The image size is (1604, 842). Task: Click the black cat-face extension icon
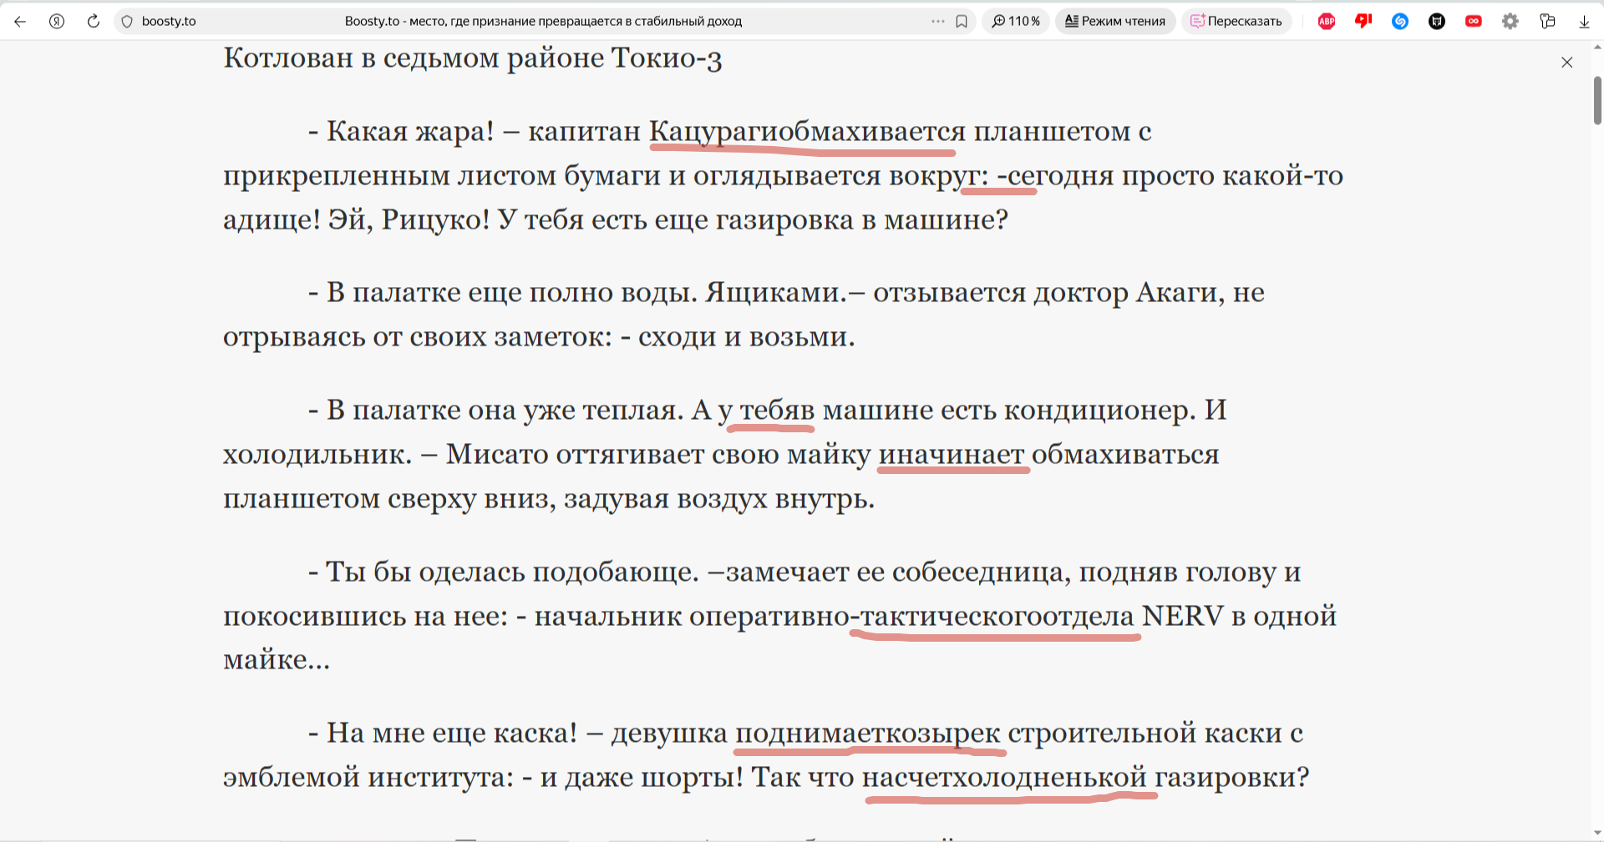coord(1437,22)
